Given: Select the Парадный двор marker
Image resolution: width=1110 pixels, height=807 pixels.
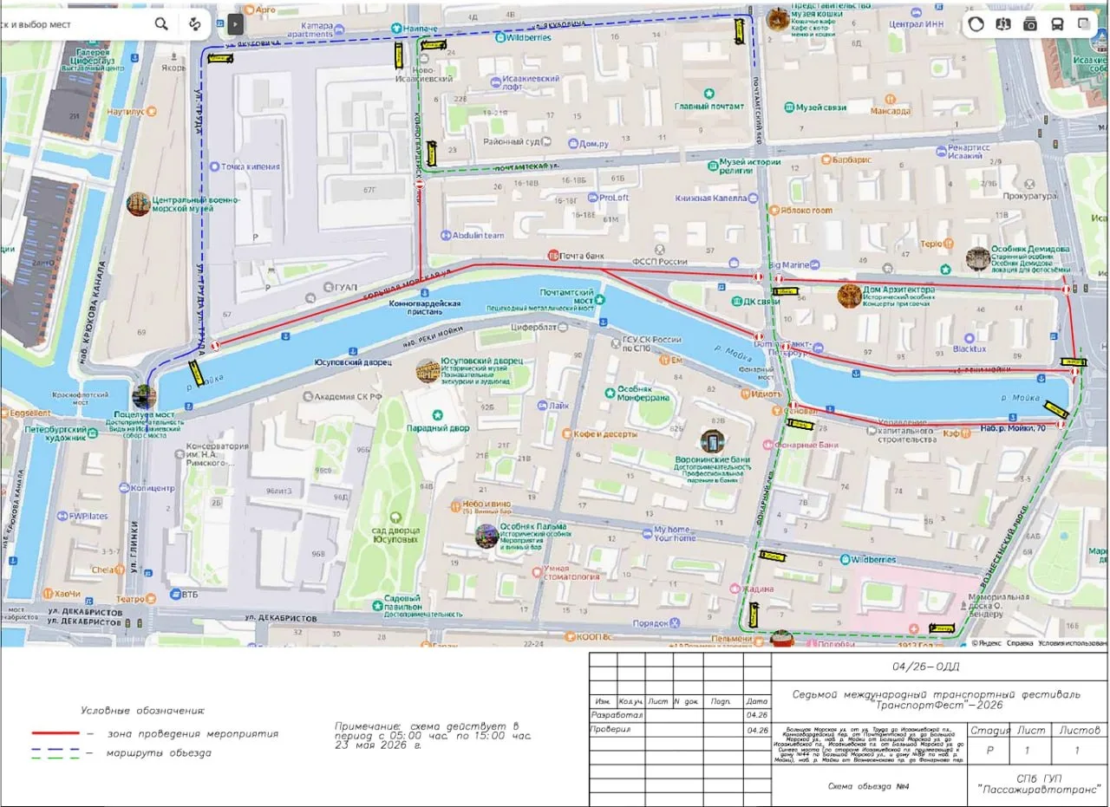Looking at the screenshot, I should click(x=438, y=415).
